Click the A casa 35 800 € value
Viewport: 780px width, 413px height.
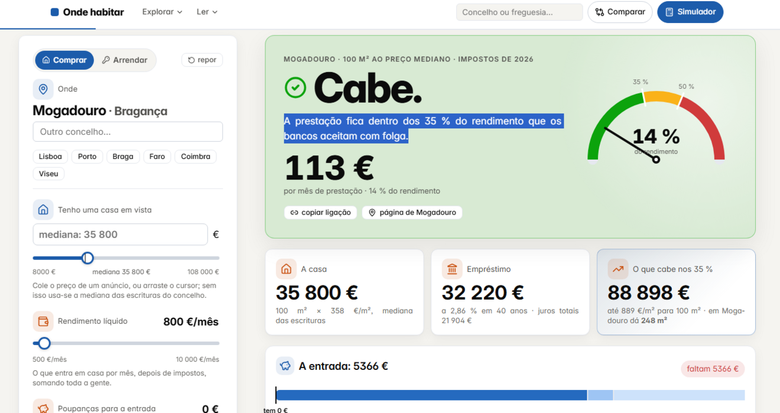coord(317,293)
